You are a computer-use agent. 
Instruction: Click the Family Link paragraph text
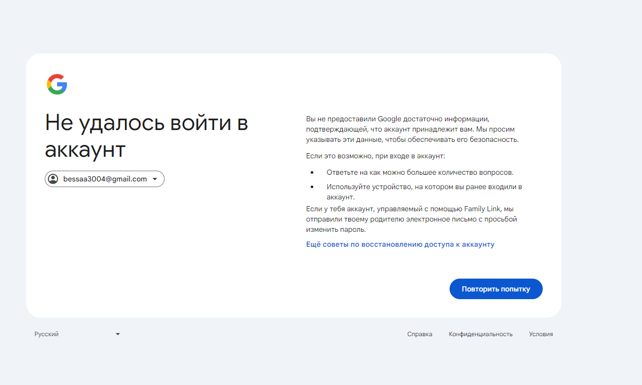click(411, 219)
